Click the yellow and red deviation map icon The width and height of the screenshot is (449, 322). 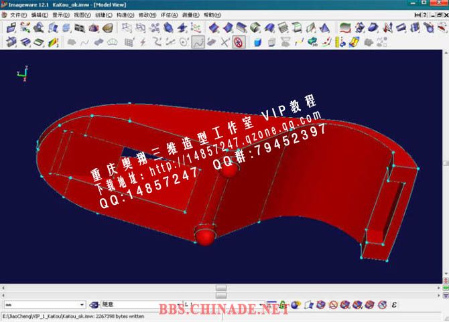(x=355, y=42)
